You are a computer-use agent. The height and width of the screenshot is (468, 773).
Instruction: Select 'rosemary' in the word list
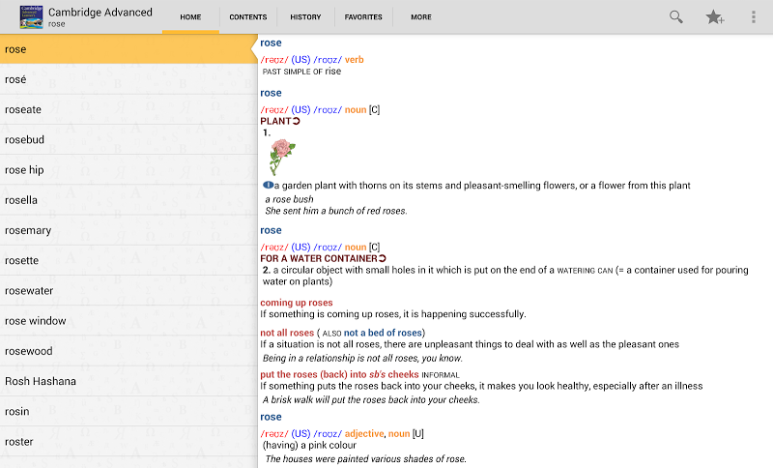pyautogui.click(x=129, y=230)
